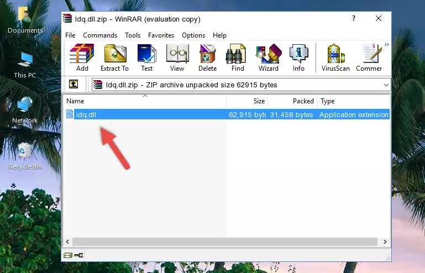Viewport: 425px width, 273px height.
Task: Open the Favorites menu
Action: coord(161,35)
